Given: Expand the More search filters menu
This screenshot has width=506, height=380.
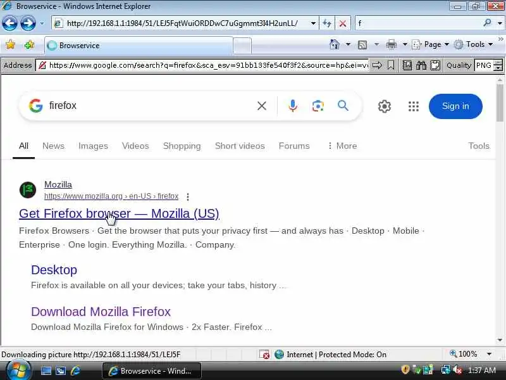Looking at the screenshot, I should [x=342, y=146].
